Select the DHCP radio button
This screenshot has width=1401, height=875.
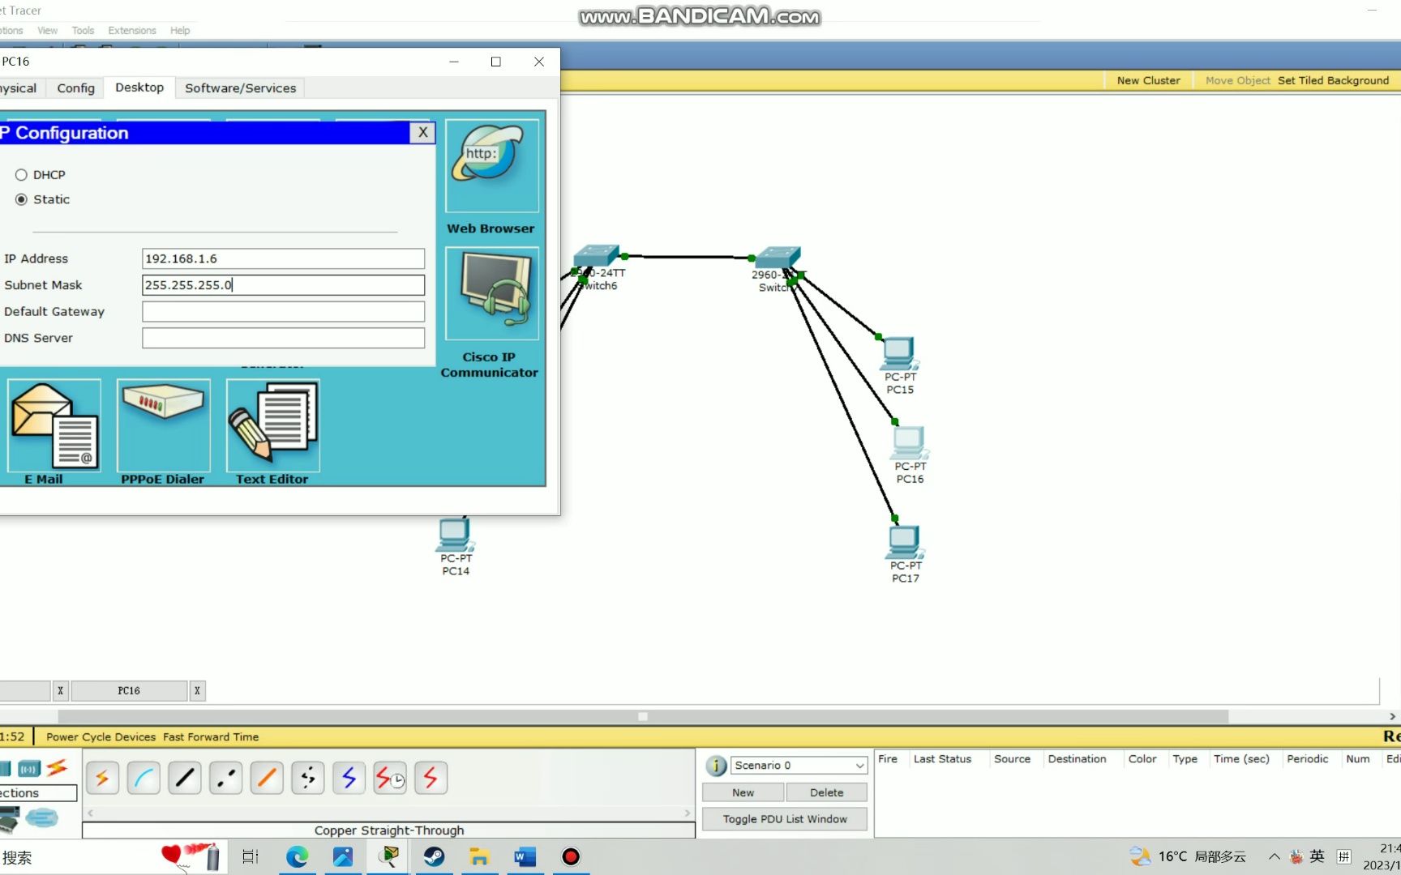(x=21, y=175)
